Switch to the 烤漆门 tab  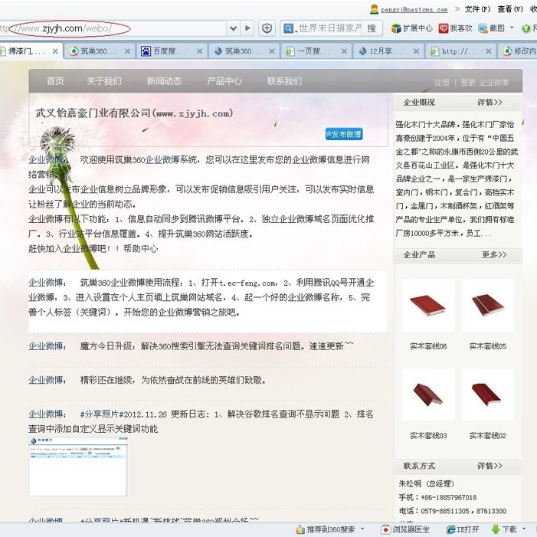pyautogui.click(x=26, y=51)
